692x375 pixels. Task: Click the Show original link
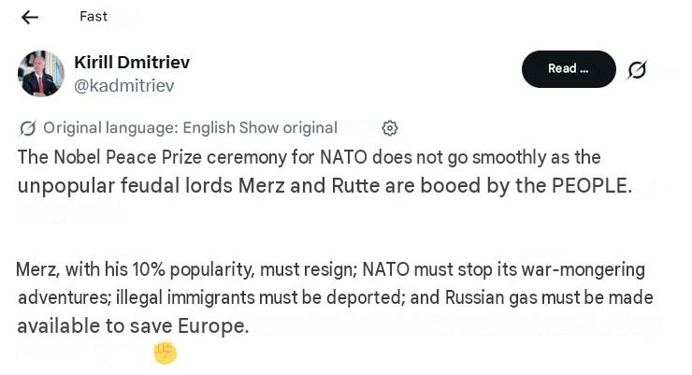288,128
